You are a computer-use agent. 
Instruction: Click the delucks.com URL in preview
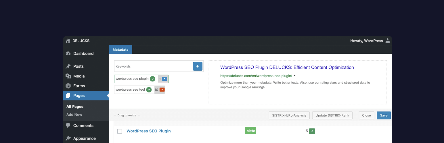click(256, 76)
